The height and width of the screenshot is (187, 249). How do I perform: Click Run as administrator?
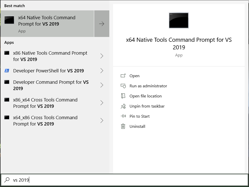148,86
